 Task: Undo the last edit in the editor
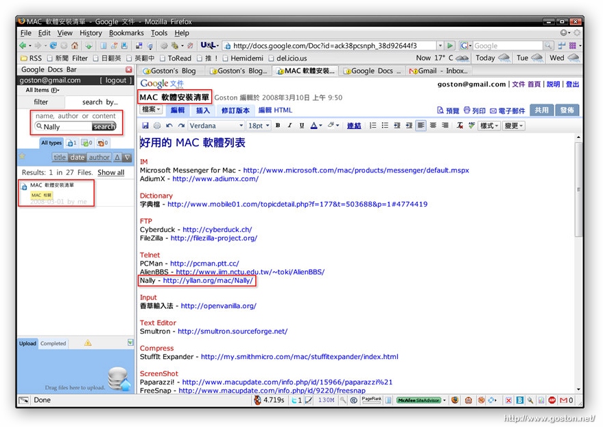tap(169, 126)
